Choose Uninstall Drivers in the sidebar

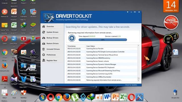53,49
